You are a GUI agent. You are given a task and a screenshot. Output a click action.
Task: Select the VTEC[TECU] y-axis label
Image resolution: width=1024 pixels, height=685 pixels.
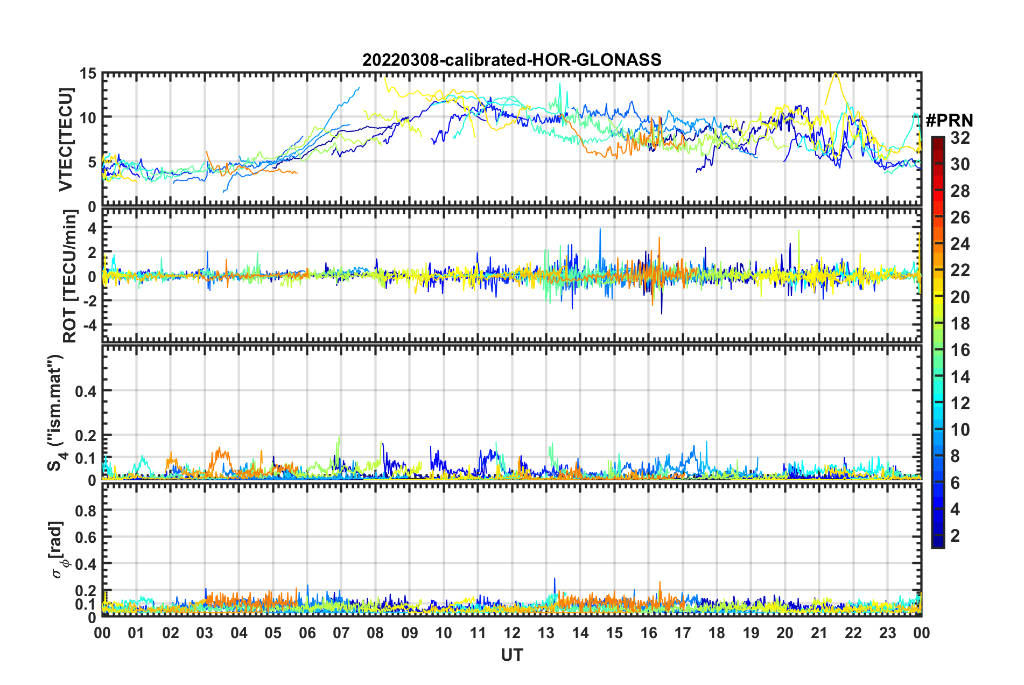66,139
